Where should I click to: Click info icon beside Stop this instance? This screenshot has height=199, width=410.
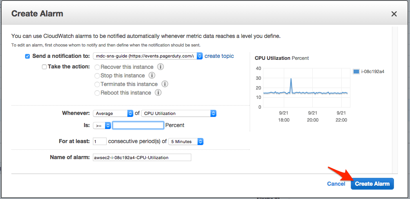[x=152, y=75]
